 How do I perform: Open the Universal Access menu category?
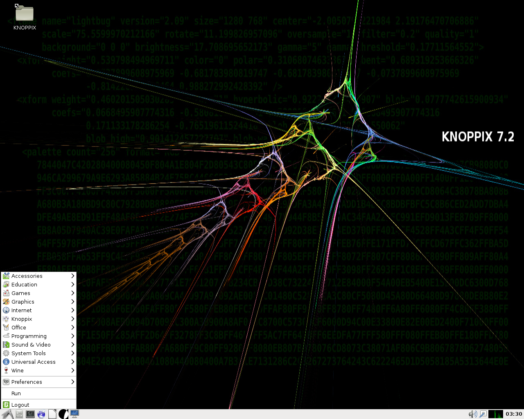pos(38,362)
